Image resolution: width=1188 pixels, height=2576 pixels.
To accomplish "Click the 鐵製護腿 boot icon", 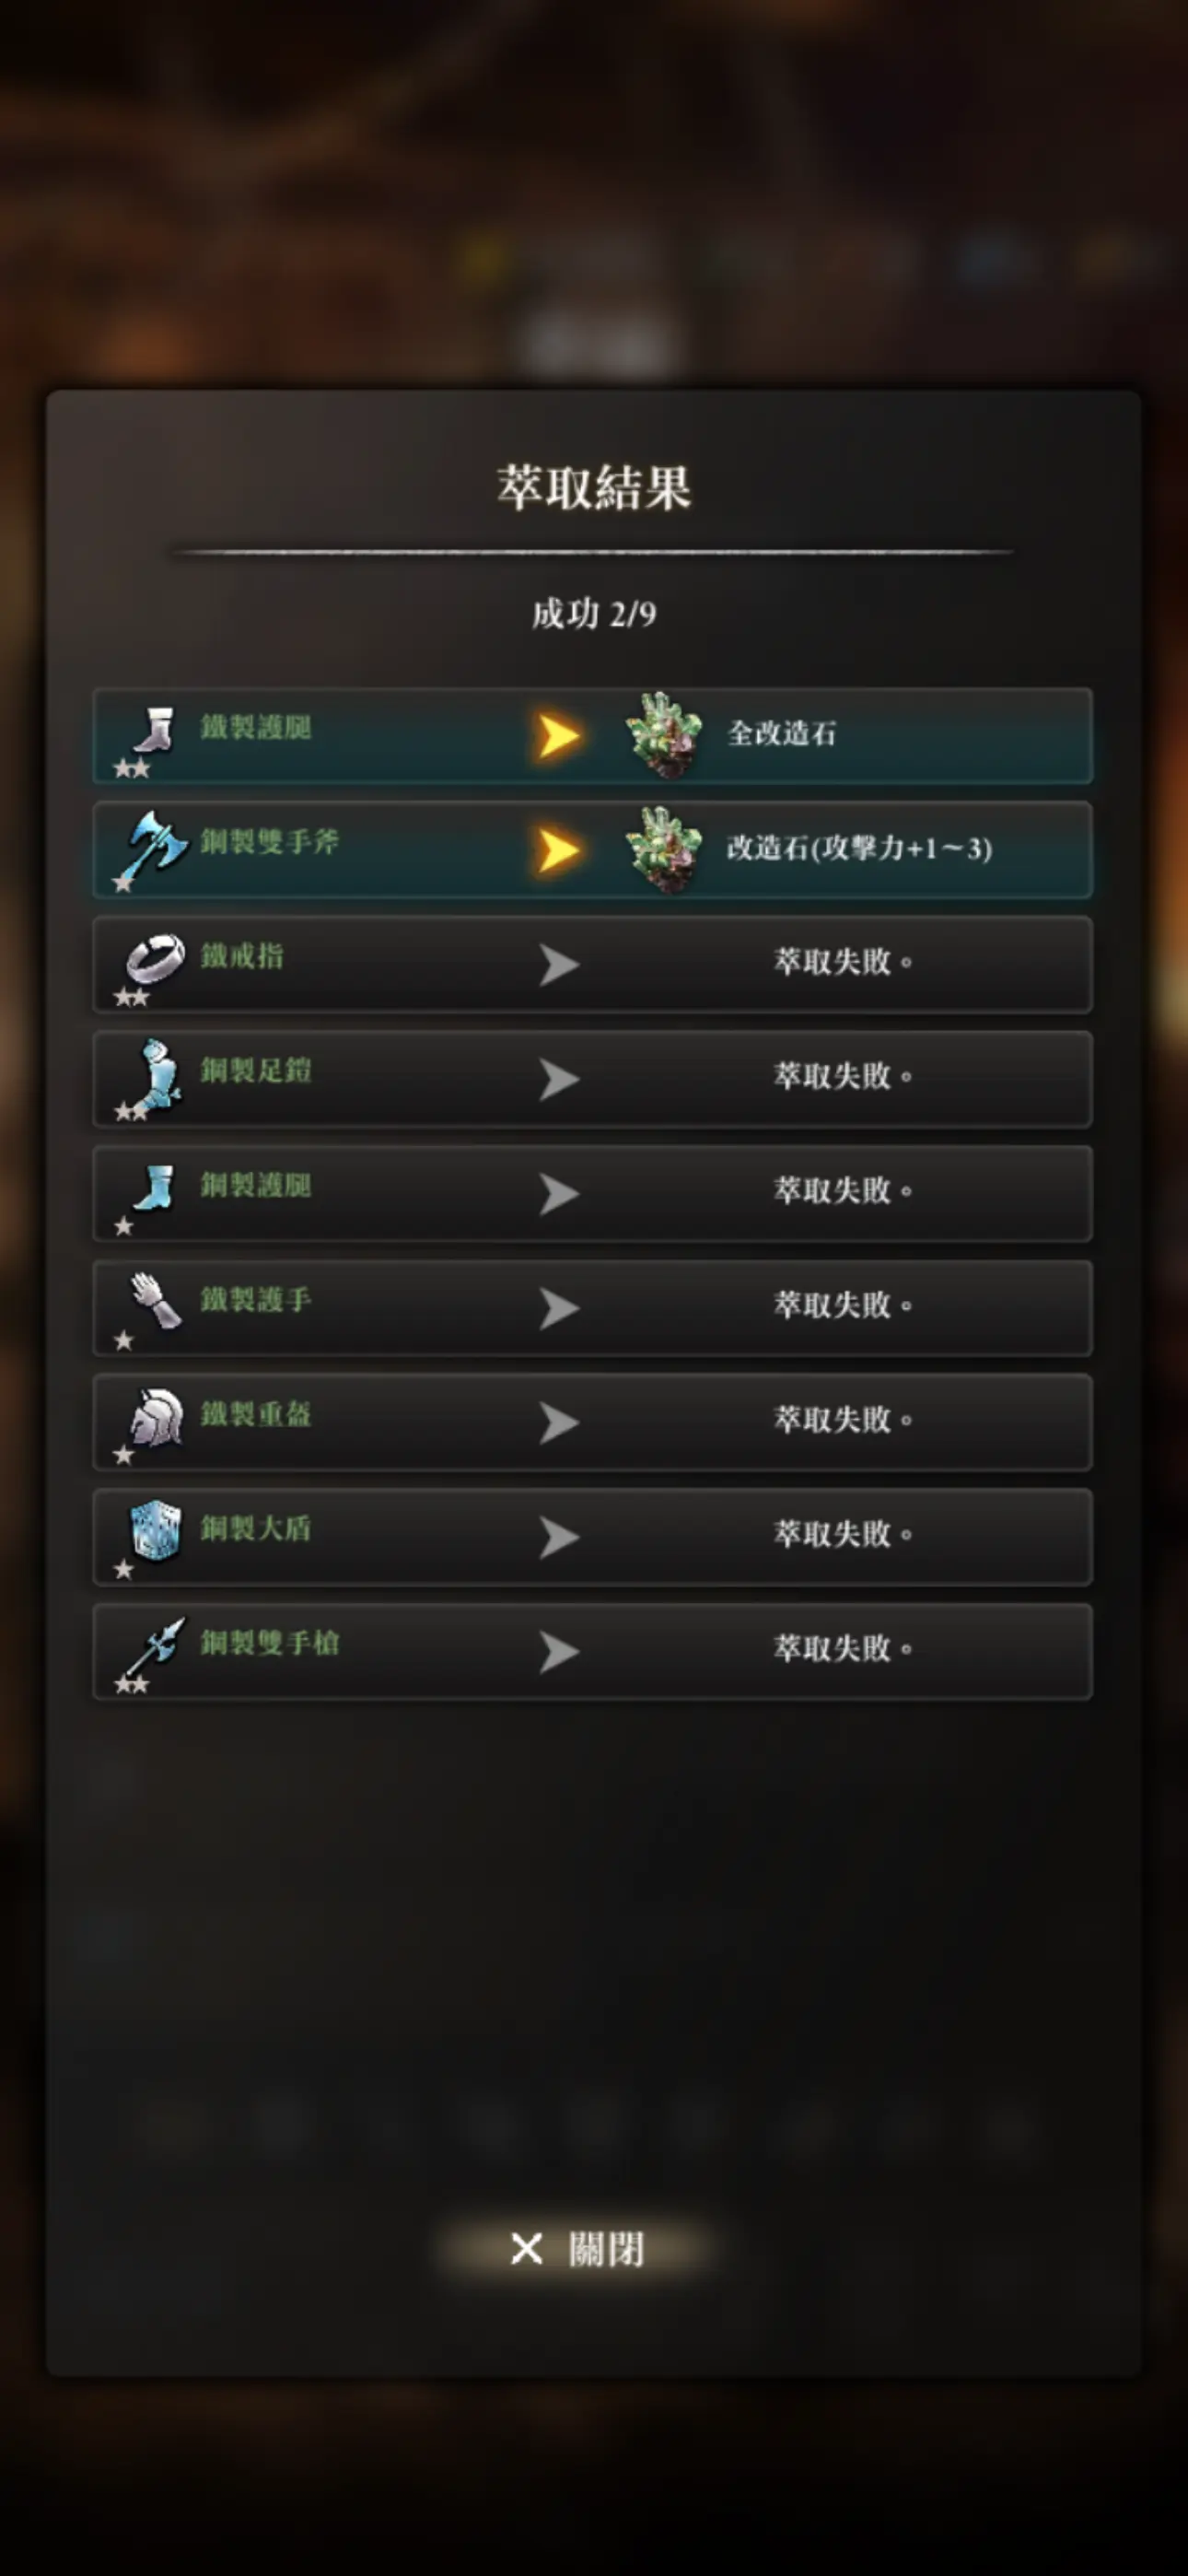I will 155,731.
